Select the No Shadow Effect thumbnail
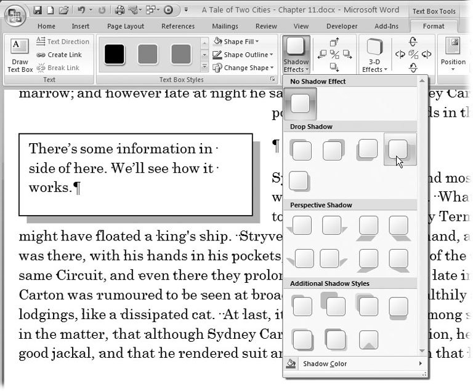The image size is (473, 391). pyautogui.click(x=300, y=103)
